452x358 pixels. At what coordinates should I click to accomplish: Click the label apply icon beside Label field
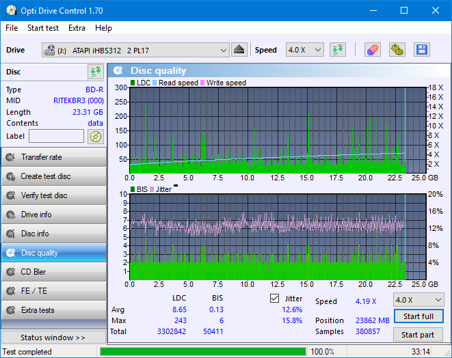[x=95, y=136]
